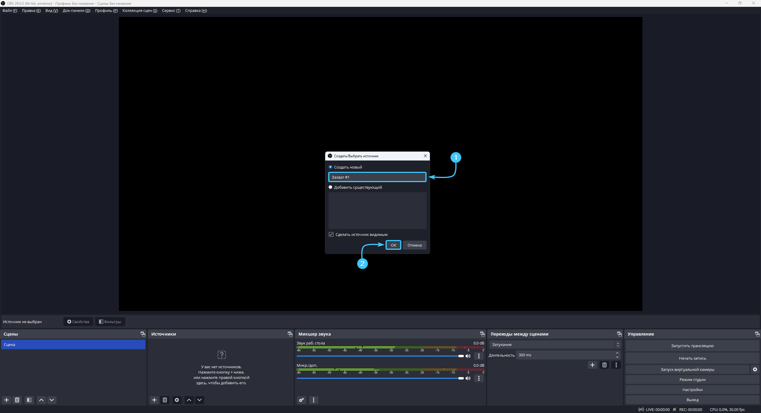This screenshot has height=413, width=761.
Task: Click the audio mixer options icon for Микр./доп.
Action: point(478,378)
